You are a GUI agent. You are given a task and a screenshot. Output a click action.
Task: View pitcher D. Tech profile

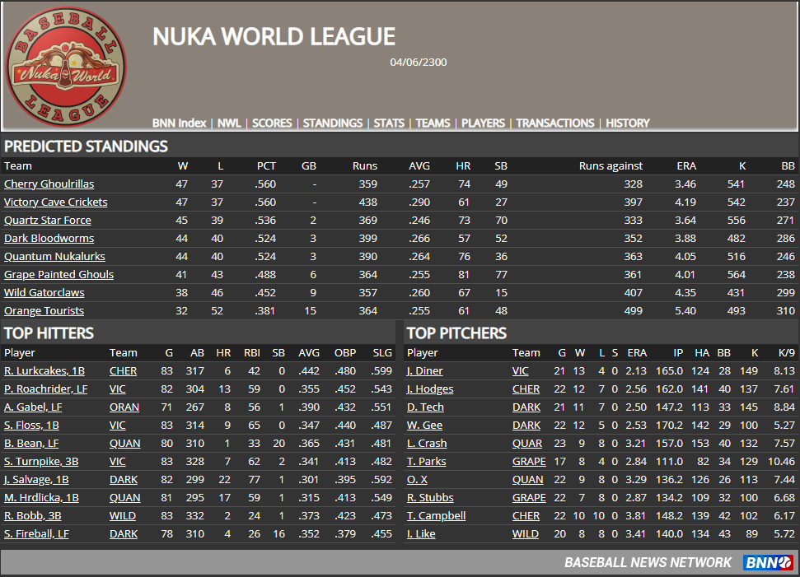click(425, 407)
